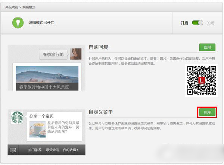The width and height of the screenshot is (224, 165).
Task: Click the 自动回复 description paragraph
Action: (x=152, y=61)
